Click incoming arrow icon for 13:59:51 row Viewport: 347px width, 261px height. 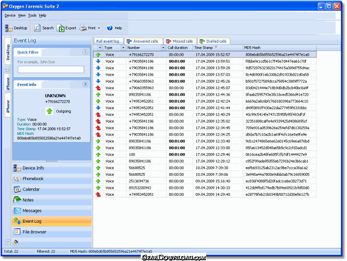[98, 61]
